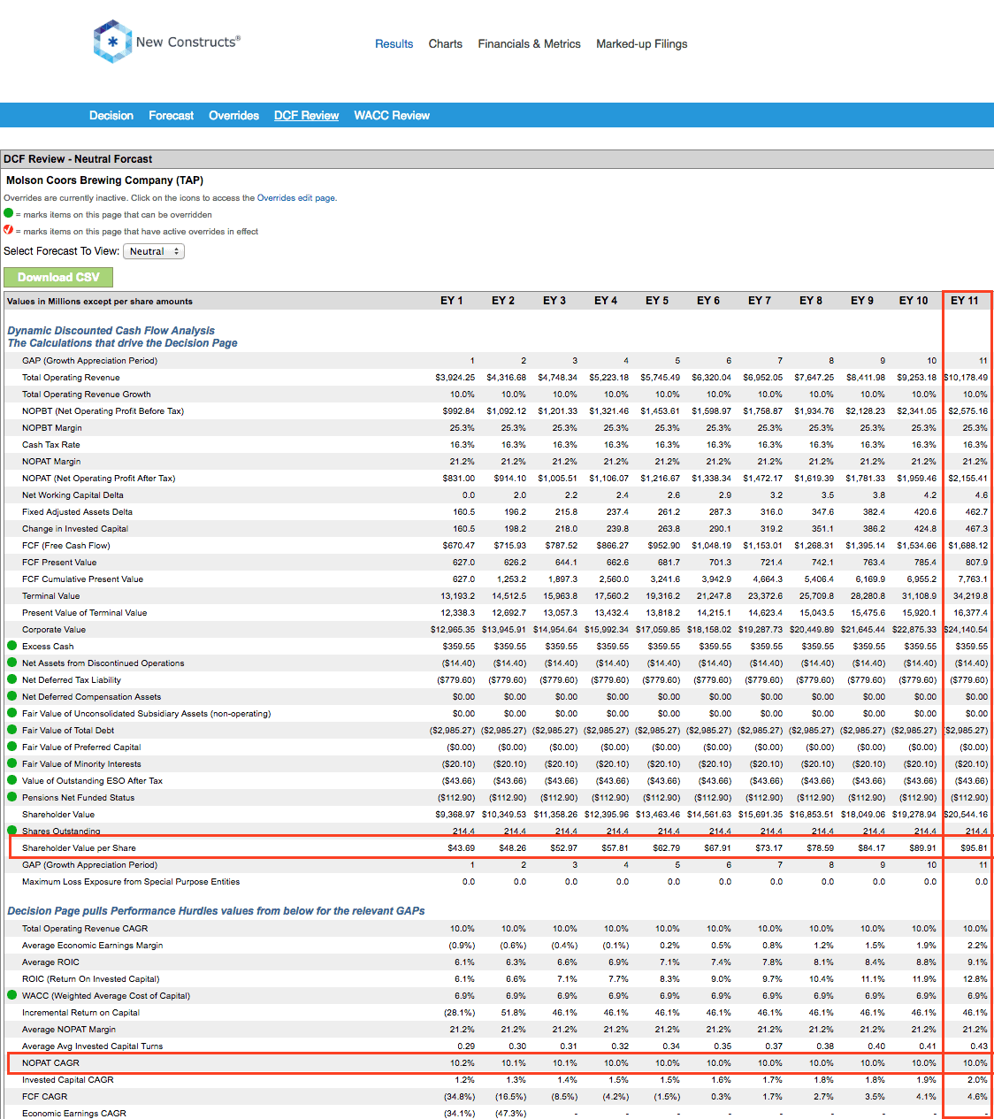Click the Molson Coors Brewing Company (TAP) title
The image size is (994, 1119).
coord(105,180)
